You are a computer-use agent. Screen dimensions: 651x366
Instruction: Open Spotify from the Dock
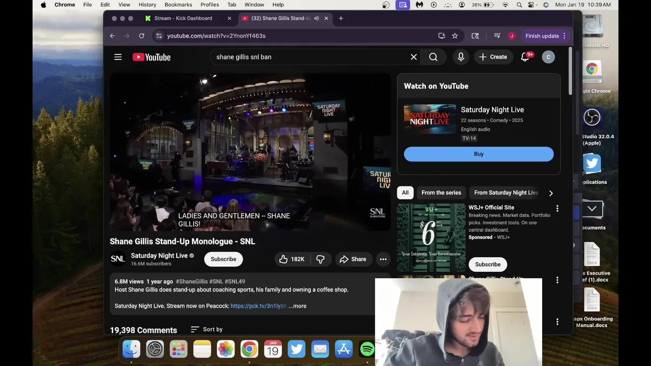[x=367, y=349]
